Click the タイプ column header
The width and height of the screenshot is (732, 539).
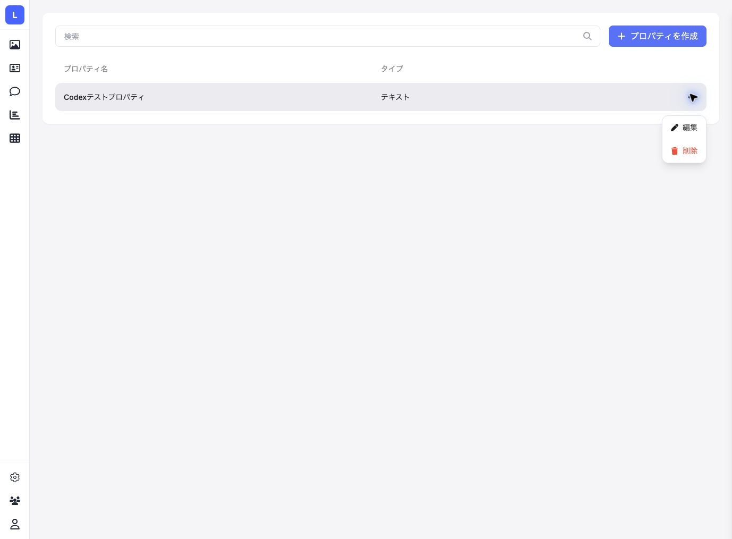(x=392, y=69)
